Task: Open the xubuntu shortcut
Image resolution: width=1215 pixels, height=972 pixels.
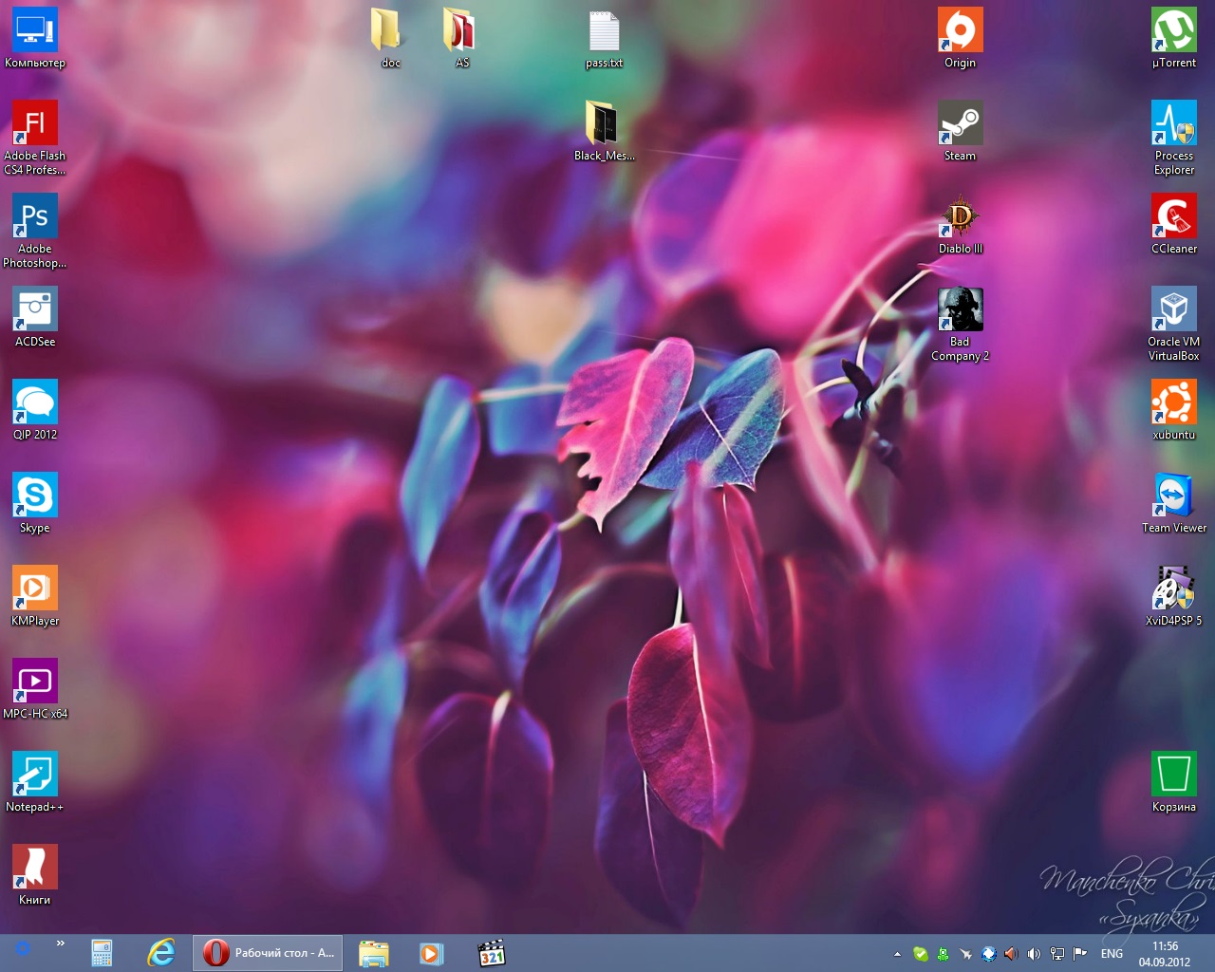Action: (x=1174, y=410)
